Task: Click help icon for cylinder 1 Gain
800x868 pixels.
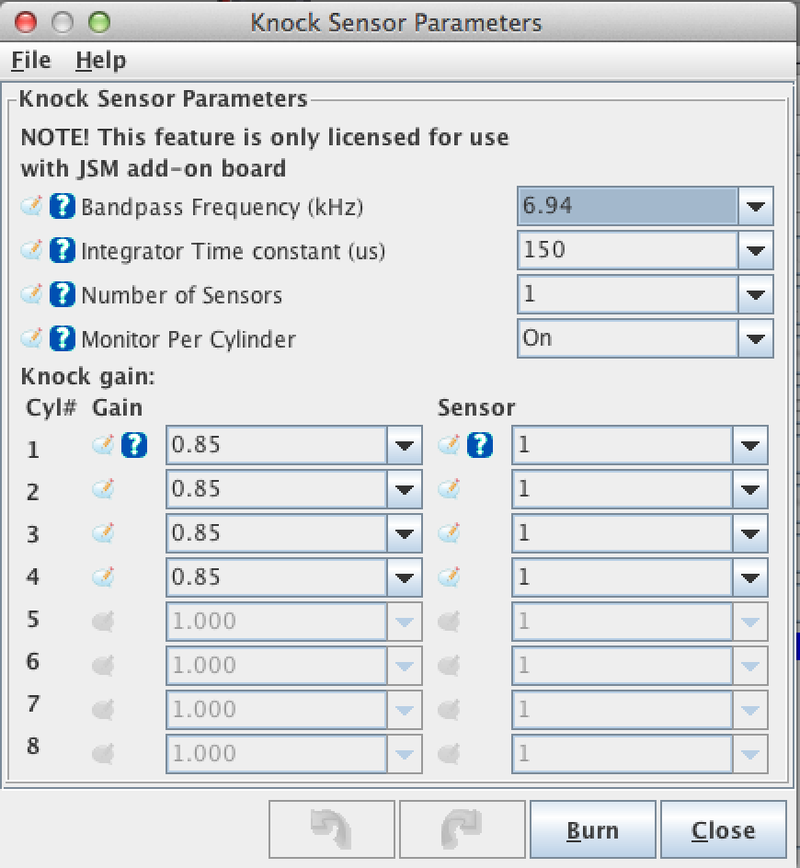Action: pos(134,446)
